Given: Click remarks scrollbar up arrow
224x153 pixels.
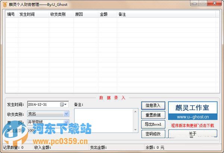Looking at the screenshot, I should (x=136, y=112).
